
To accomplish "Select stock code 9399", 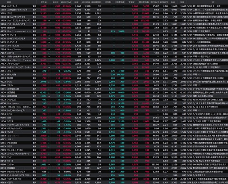I will 3,175.
